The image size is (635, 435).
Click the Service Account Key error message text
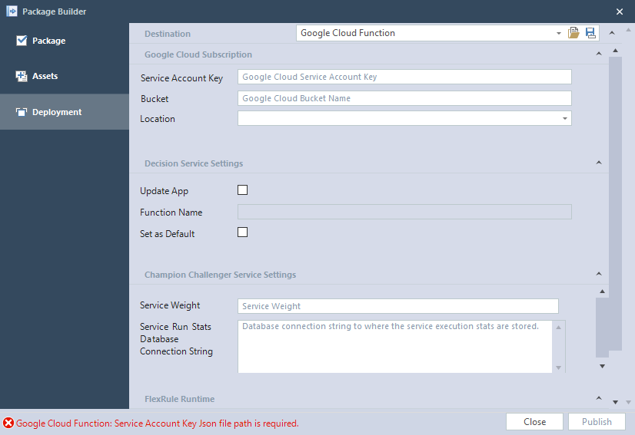[158, 423]
